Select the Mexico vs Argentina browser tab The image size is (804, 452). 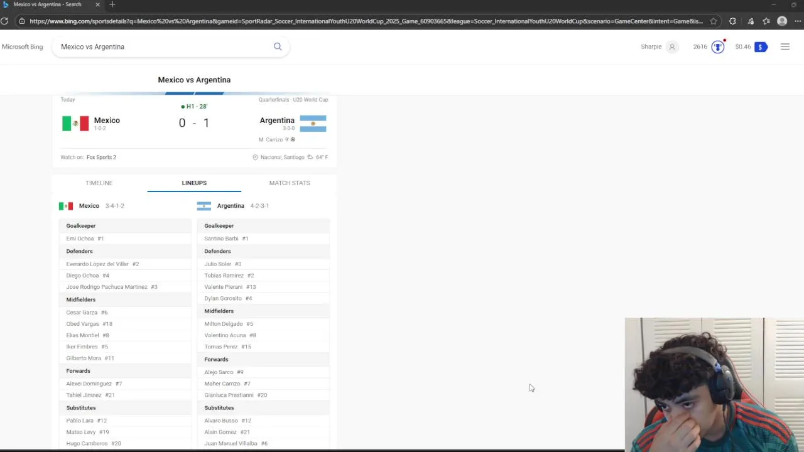tap(52, 4)
